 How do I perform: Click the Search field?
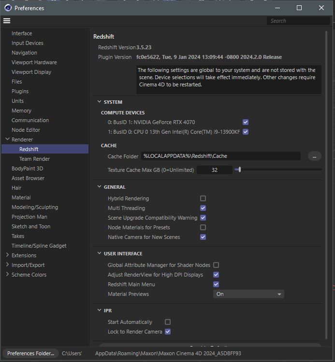click(x=298, y=21)
